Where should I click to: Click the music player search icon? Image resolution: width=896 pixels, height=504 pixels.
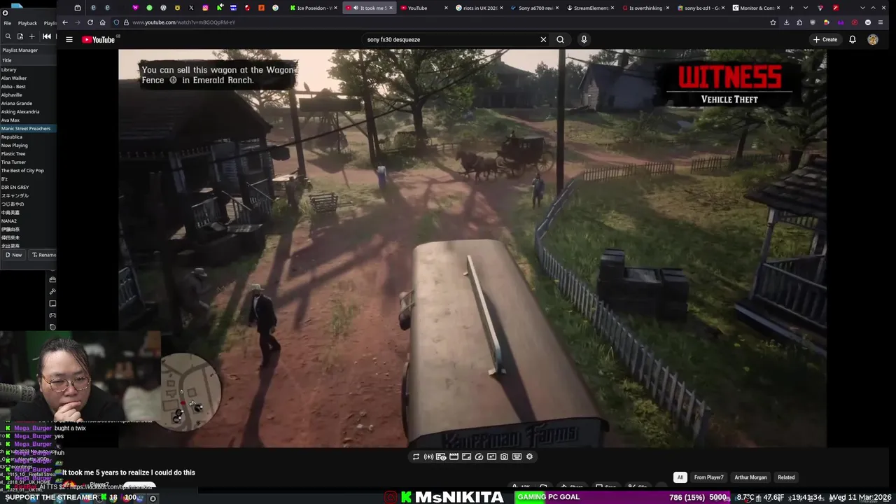8,36
